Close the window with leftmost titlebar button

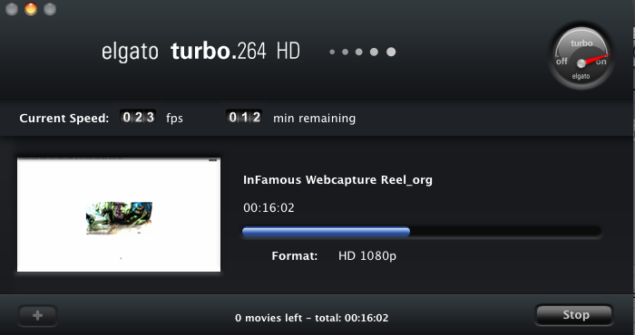[x=12, y=8]
